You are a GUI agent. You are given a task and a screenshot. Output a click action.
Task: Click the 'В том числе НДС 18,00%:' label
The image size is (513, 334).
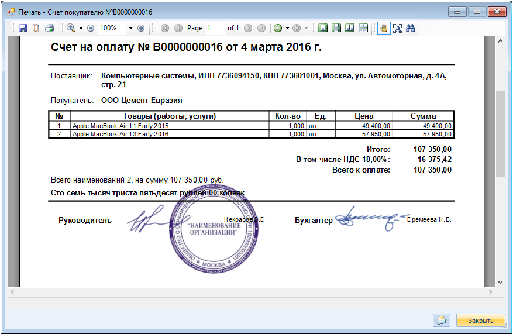343,160
